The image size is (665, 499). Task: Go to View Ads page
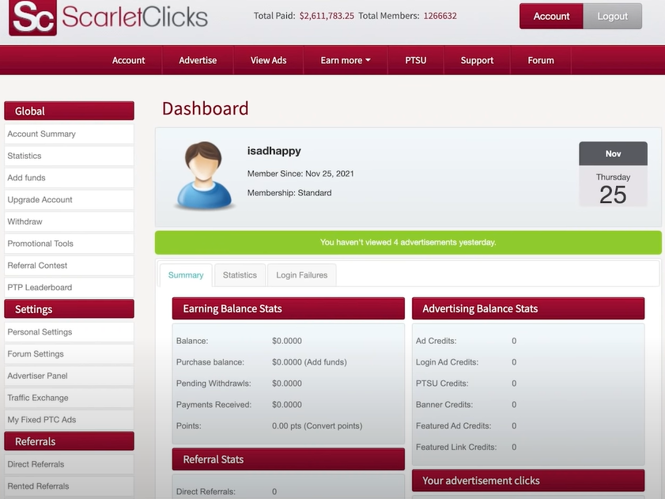pyautogui.click(x=269, y=60)
